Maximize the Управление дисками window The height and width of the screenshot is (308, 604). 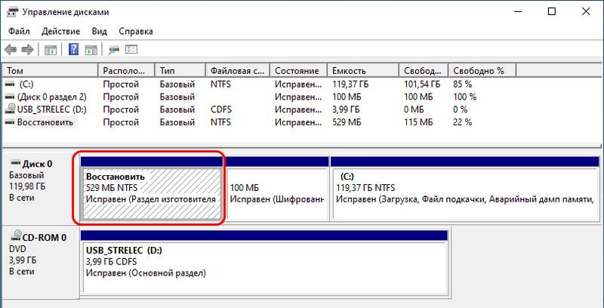[x=552, y=11]
